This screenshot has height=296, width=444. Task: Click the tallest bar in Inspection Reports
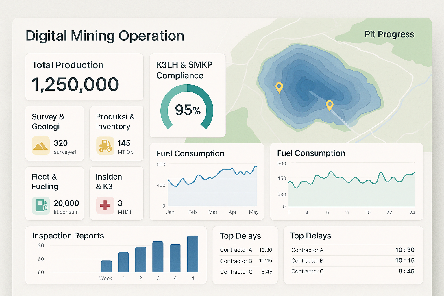pos(193,254)
